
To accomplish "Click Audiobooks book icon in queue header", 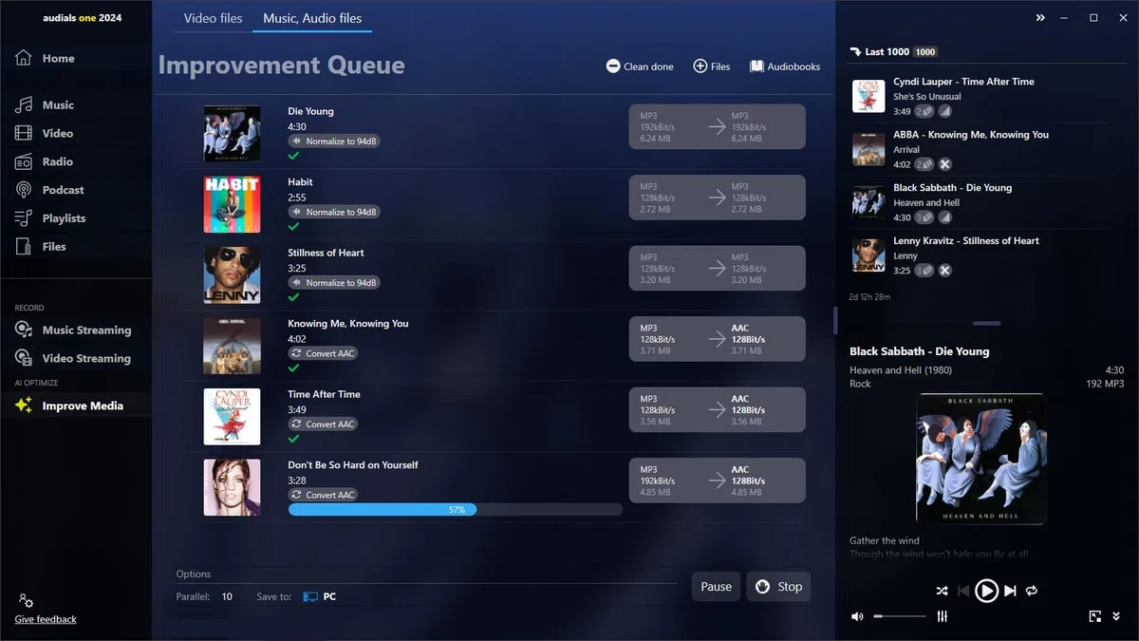I will click(x=756, y=66).
